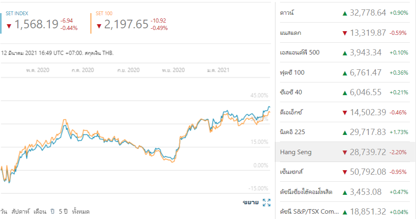This screenshot has height=219, width=416.
Task: Click the red down arrow for แนสแดก
Action: coord(344,33)
